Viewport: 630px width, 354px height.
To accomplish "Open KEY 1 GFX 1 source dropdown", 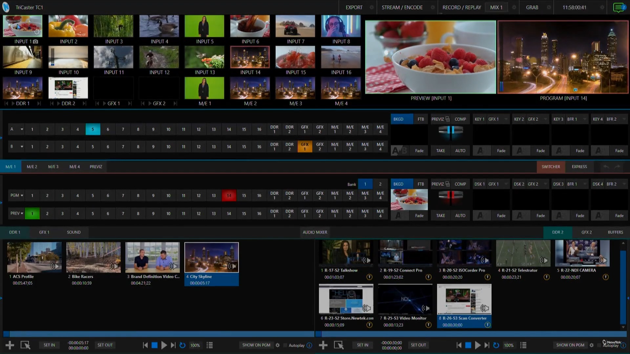I will [x=506, y=119].
